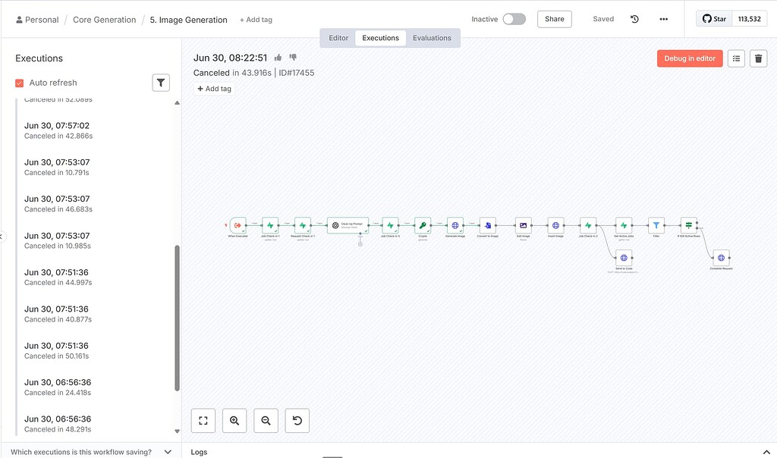Collapse the Logs panel chevron
This screenshot has width=777, height=458.
[765, 451]
